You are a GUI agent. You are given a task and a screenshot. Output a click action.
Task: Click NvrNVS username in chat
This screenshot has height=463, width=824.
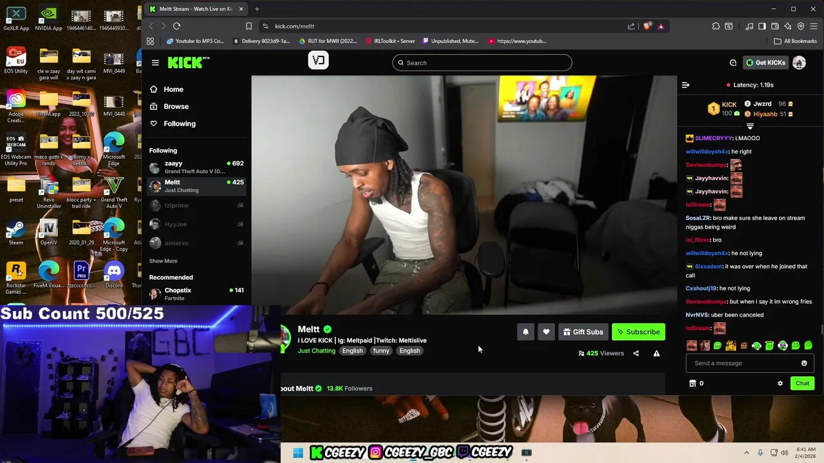click(x=697, y=315)
